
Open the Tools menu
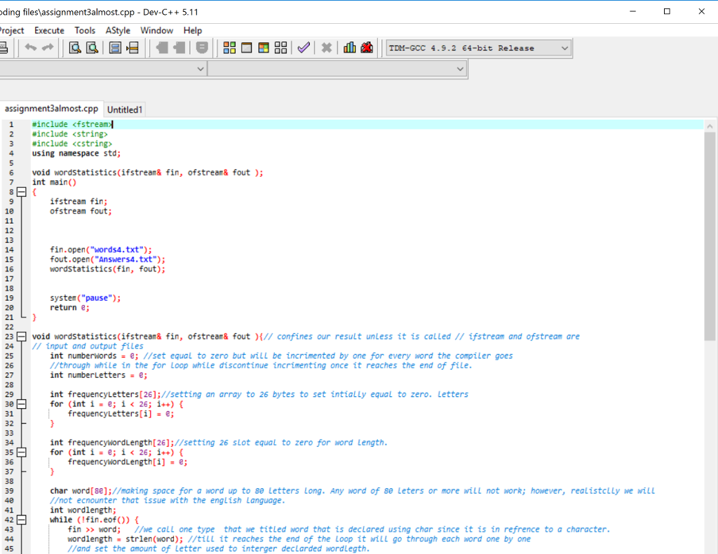[x=85, y=30]
